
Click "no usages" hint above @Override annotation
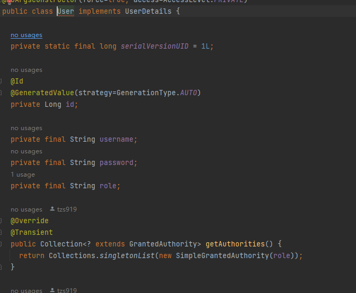pos(26,209)
